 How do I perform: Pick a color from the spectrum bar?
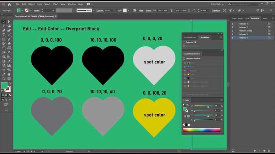[x=202, y=130]
